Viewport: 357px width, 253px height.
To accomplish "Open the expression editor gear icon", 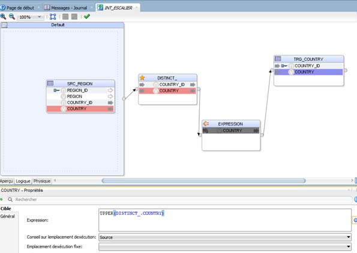I will point(355,220).
